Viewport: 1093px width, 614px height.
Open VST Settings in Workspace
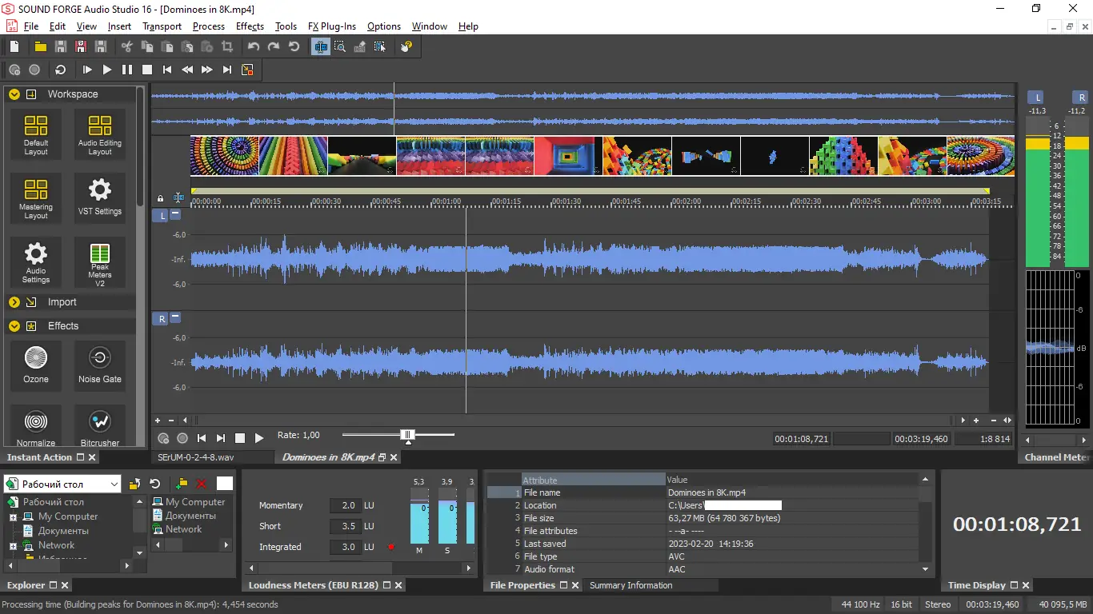point(100,197)
